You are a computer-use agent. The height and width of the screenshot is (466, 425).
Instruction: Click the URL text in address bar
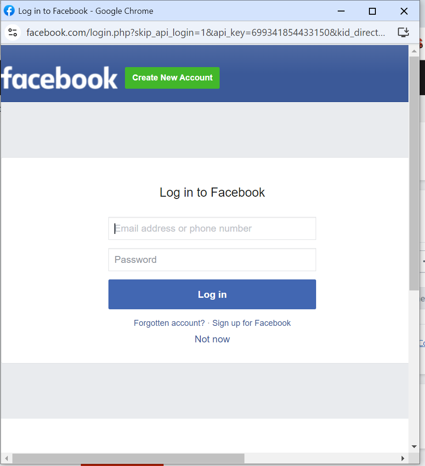tap(206, 32)
